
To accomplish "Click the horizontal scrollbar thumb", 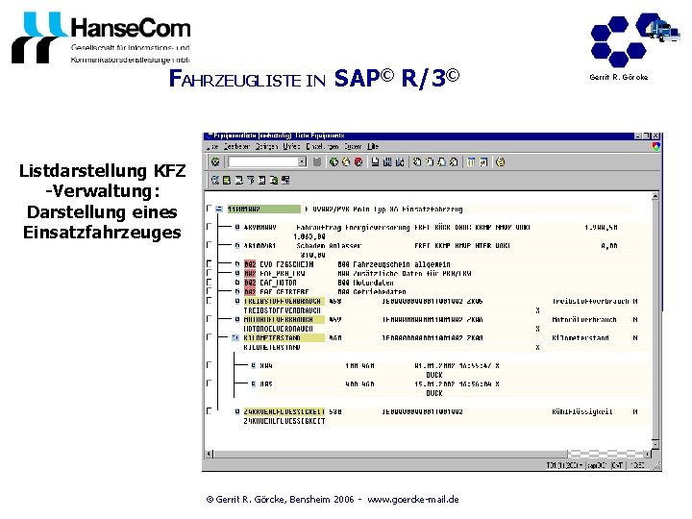I will point(390,454).
